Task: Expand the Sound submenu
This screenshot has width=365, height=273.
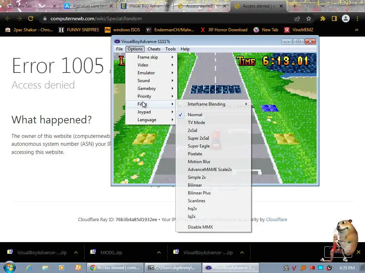Action: [x=151, y=81]
